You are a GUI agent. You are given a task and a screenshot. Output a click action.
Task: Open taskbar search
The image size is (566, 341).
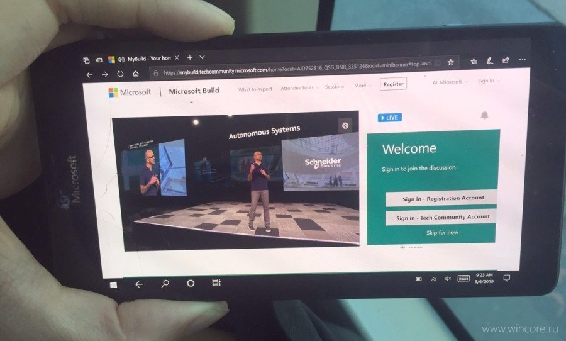pos(165,284)
